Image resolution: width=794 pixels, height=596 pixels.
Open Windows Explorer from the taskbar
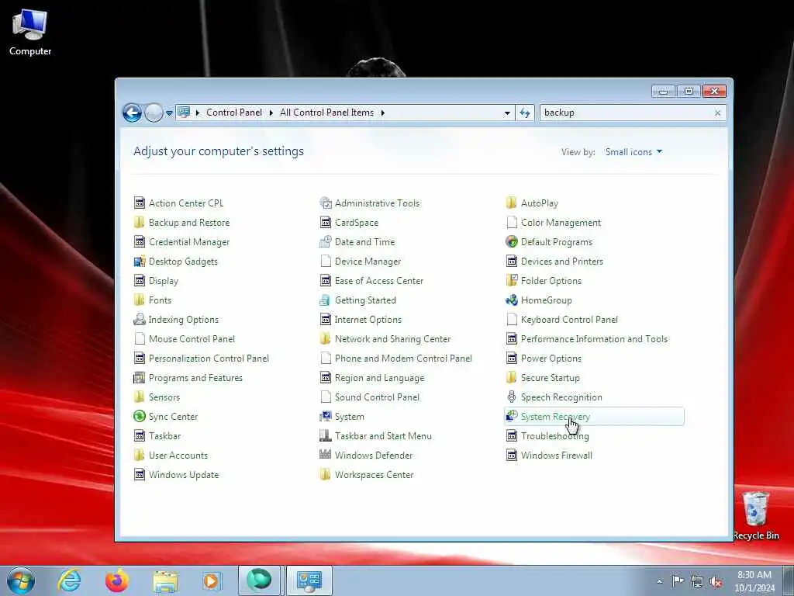pyautogui.click(x=165, y=580)
